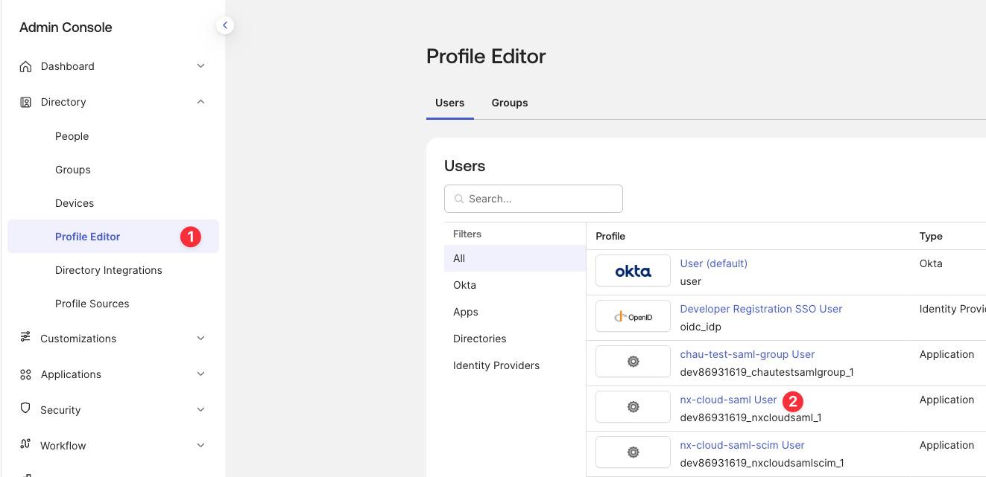Filter profiles by Identity Providers

tap(496, 365)
